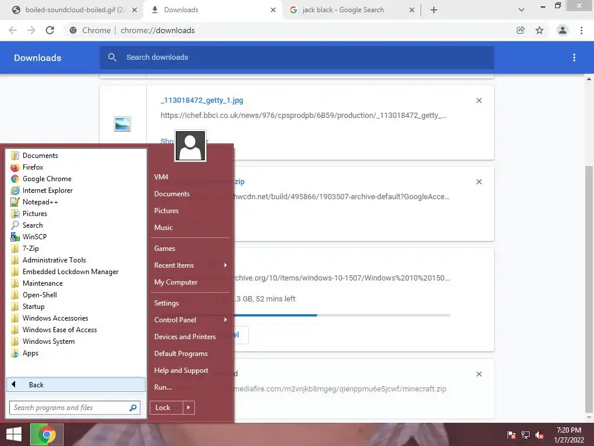Viewport: 594px width, 446px height.
Task: Switch to the jack black - Google Search tab
Action: (343, 10)
